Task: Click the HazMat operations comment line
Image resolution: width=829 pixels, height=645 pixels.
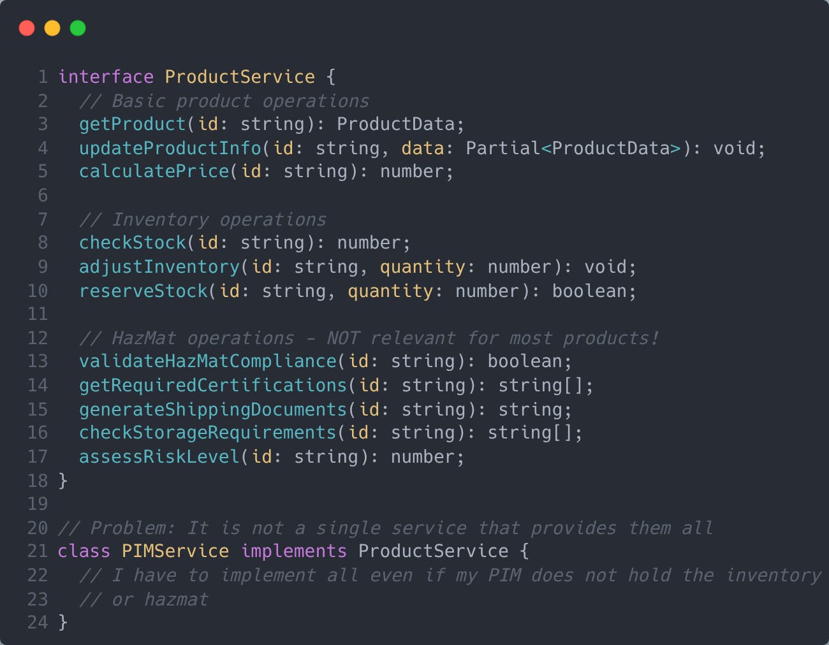Action: tap(369, 338)
